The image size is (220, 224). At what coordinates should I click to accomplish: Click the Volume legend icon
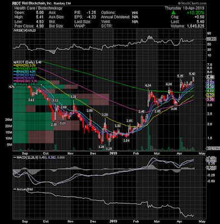click(14, 84)
